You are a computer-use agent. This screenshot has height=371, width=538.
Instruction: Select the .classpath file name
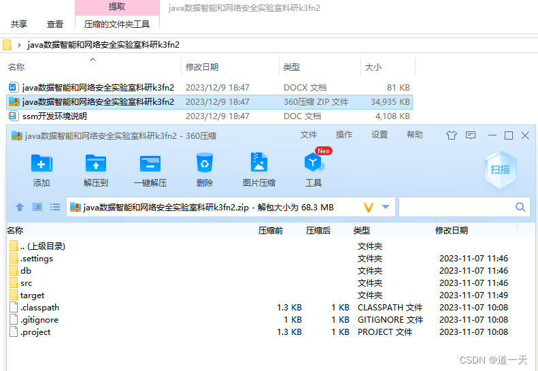[x=39, y=308]
